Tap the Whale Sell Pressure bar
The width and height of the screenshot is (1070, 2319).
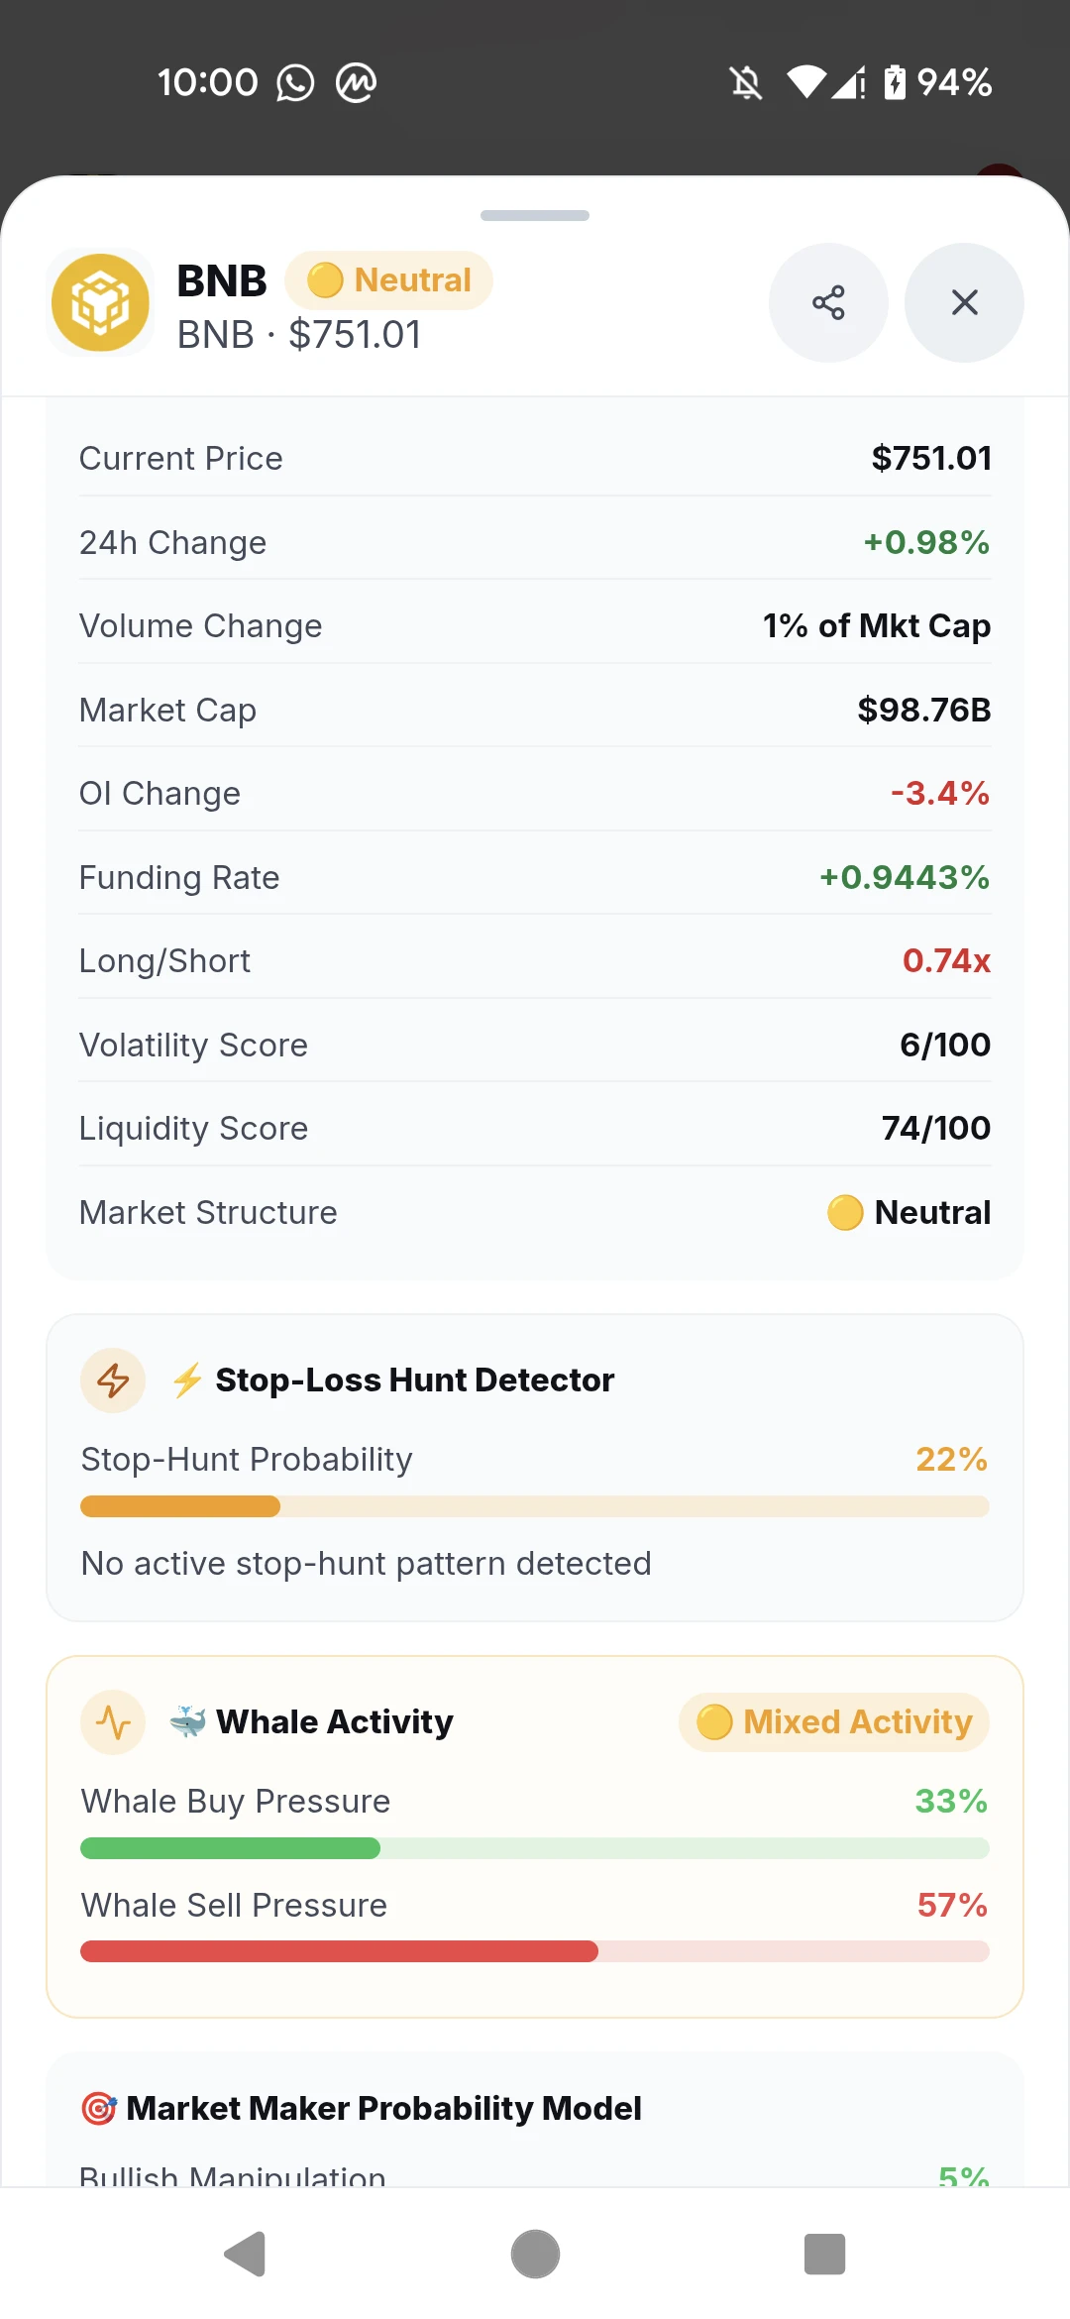[535, 1951]
